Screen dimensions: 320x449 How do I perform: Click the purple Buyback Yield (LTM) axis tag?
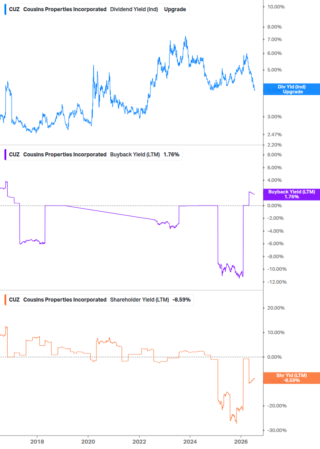coord(291,194)
